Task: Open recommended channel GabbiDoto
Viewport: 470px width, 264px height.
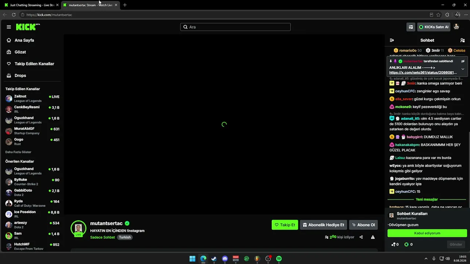Action: click(x=32, y=192)
